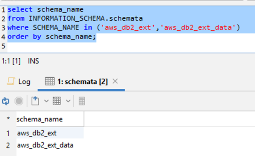Click the schemata tab table icon
The image size is (255, 156).
[50, 81]
